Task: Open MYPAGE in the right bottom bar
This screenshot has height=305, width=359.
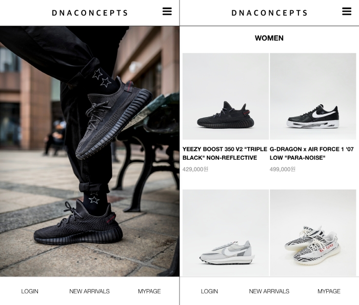Action: pyautogui.click(x=329, y=291)
